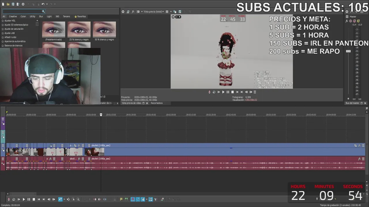The image size is (369, 207).
Task: Click the Save As icon in the top toolbar
Action: (x=18, y=4)
